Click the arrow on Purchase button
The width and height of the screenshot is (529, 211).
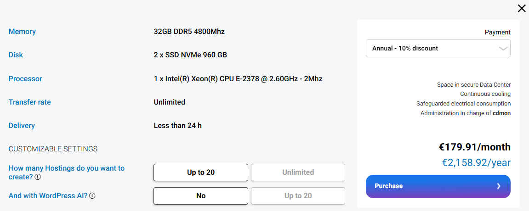[x=498, y=186]
